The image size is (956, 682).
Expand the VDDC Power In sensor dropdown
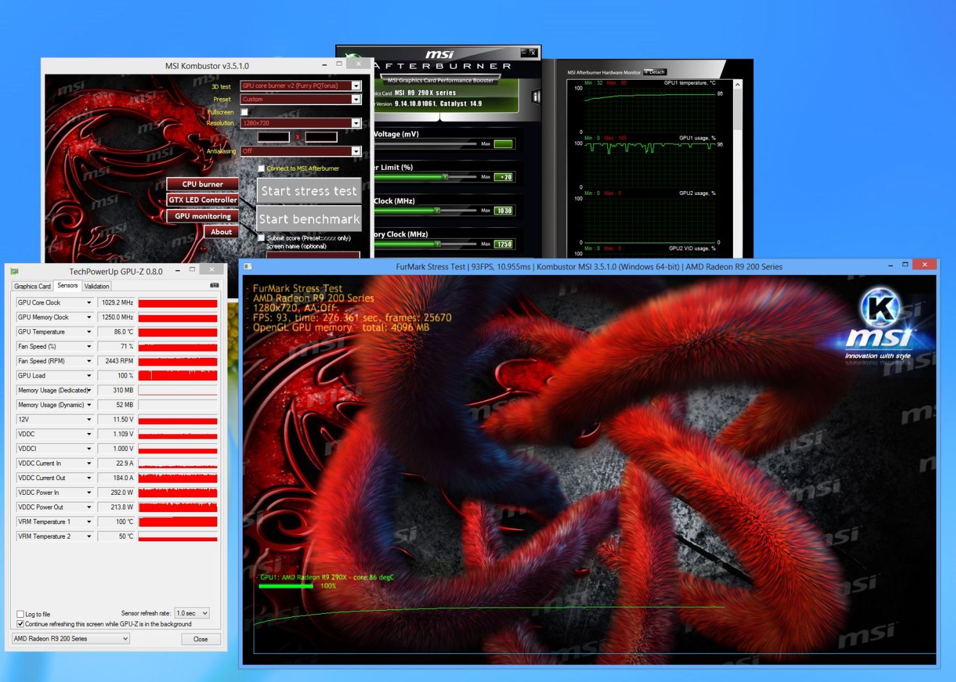click(89, 493)
